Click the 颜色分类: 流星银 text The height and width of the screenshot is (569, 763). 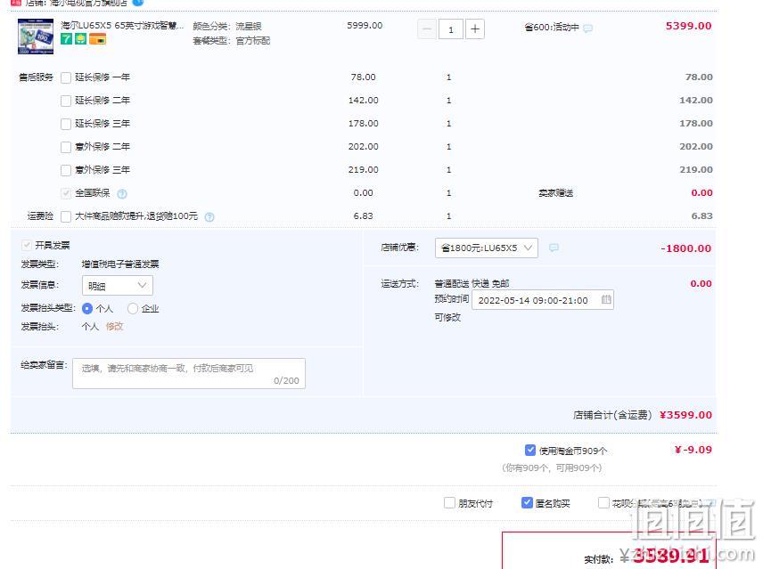(227, 26)
